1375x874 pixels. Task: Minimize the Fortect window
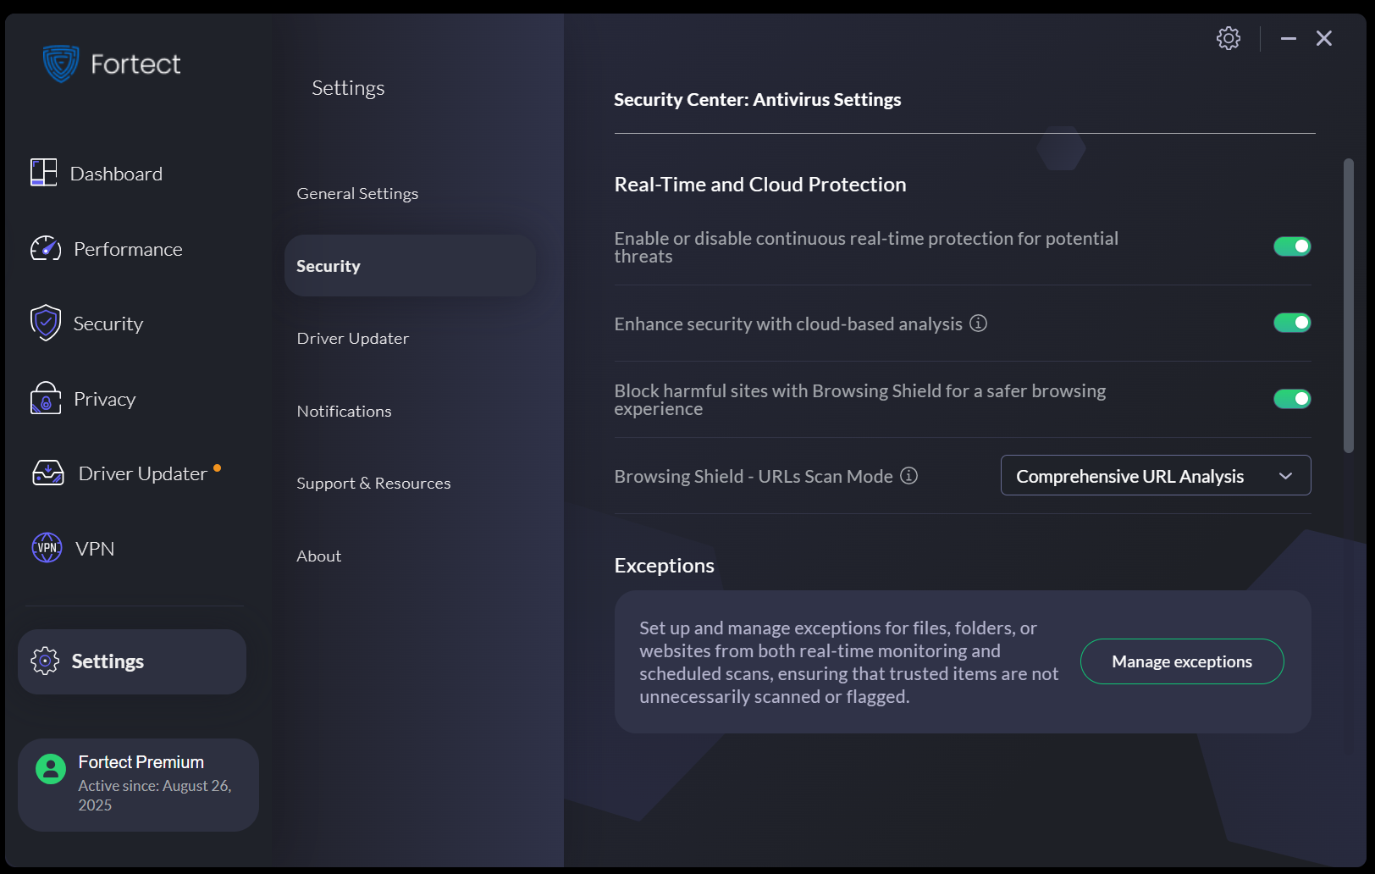(x=1289, y=38)
